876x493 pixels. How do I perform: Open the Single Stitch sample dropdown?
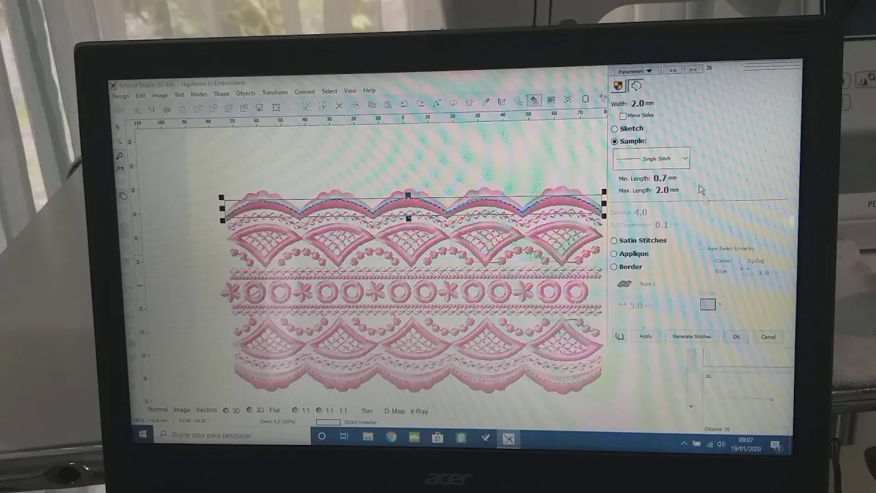(x=652, y=159)
